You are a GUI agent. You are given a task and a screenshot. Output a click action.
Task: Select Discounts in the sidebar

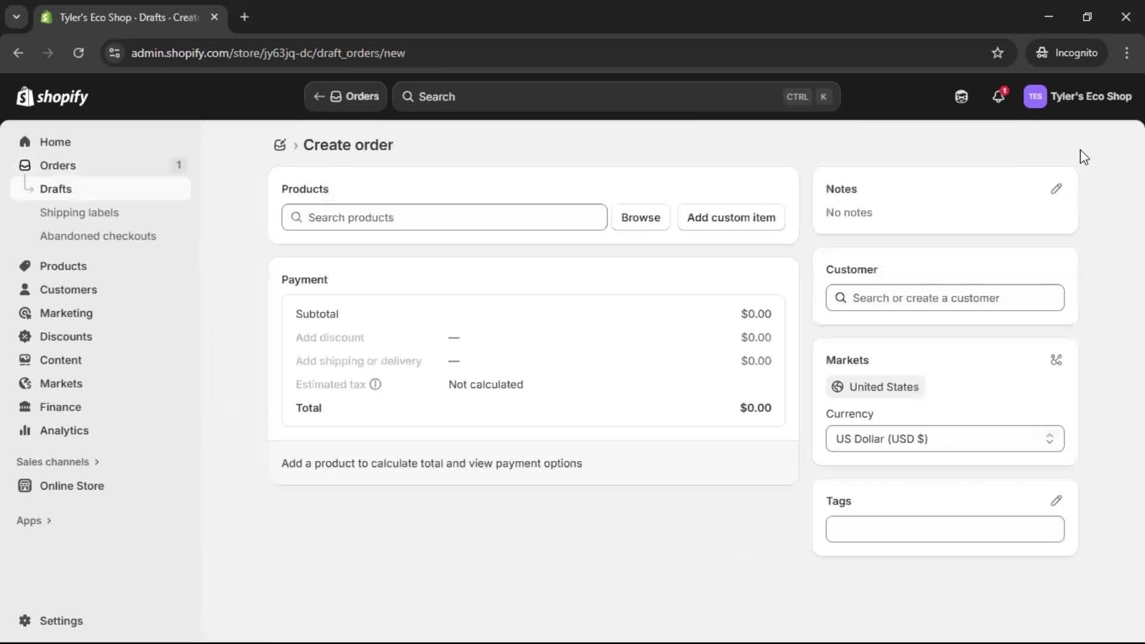point(66,336)
